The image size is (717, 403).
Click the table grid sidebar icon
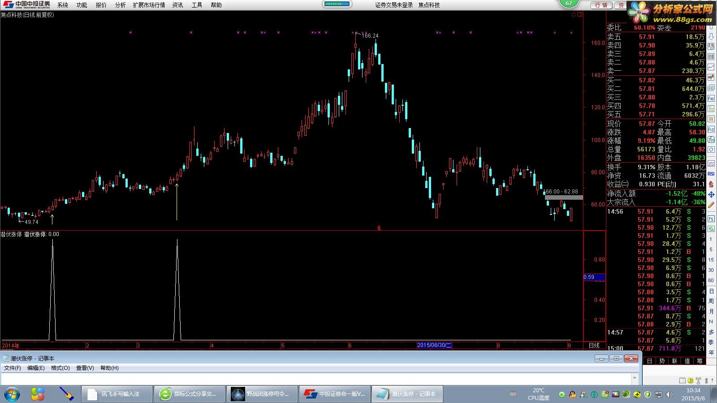pos(711,57)
